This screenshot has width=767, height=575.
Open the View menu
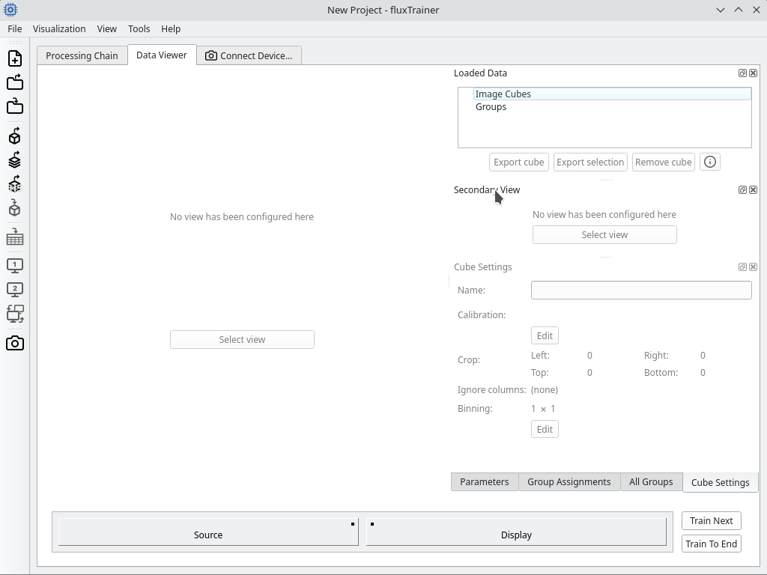point(106,29)
